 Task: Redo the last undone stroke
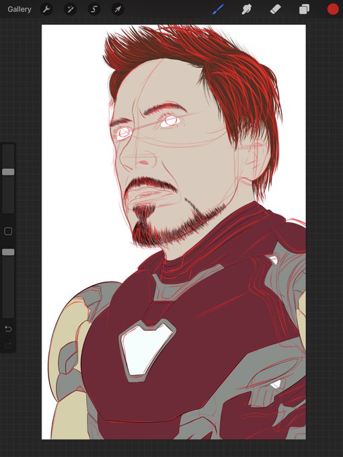[x=8, y=345]
